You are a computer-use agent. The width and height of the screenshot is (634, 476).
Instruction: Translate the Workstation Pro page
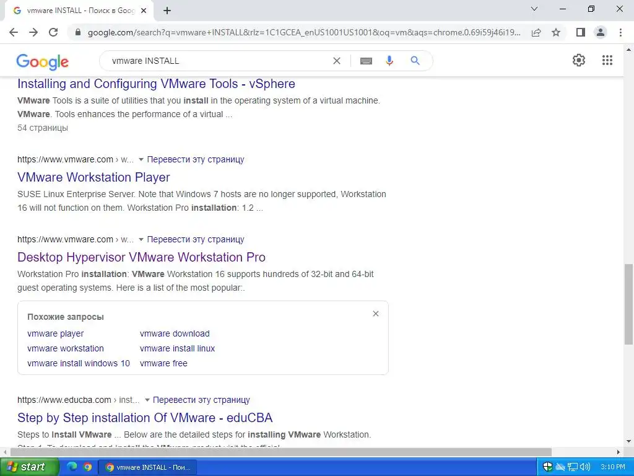(x=195, y=240)
